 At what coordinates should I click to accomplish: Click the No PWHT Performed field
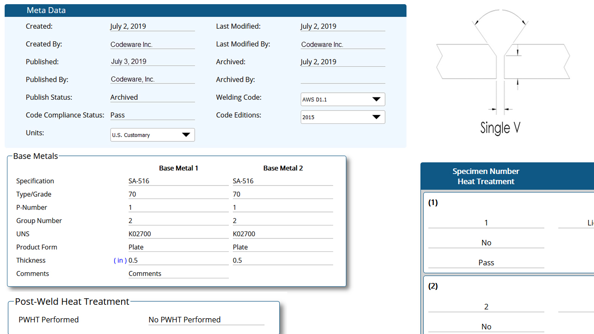[206, 320]
